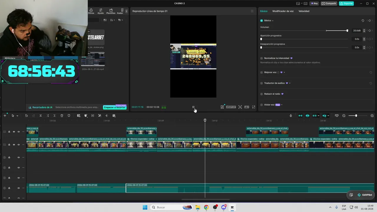Open Discord from the taskbar
This screenshot has width=377, height=212.
pyautogui.click(x=224, y=207)
